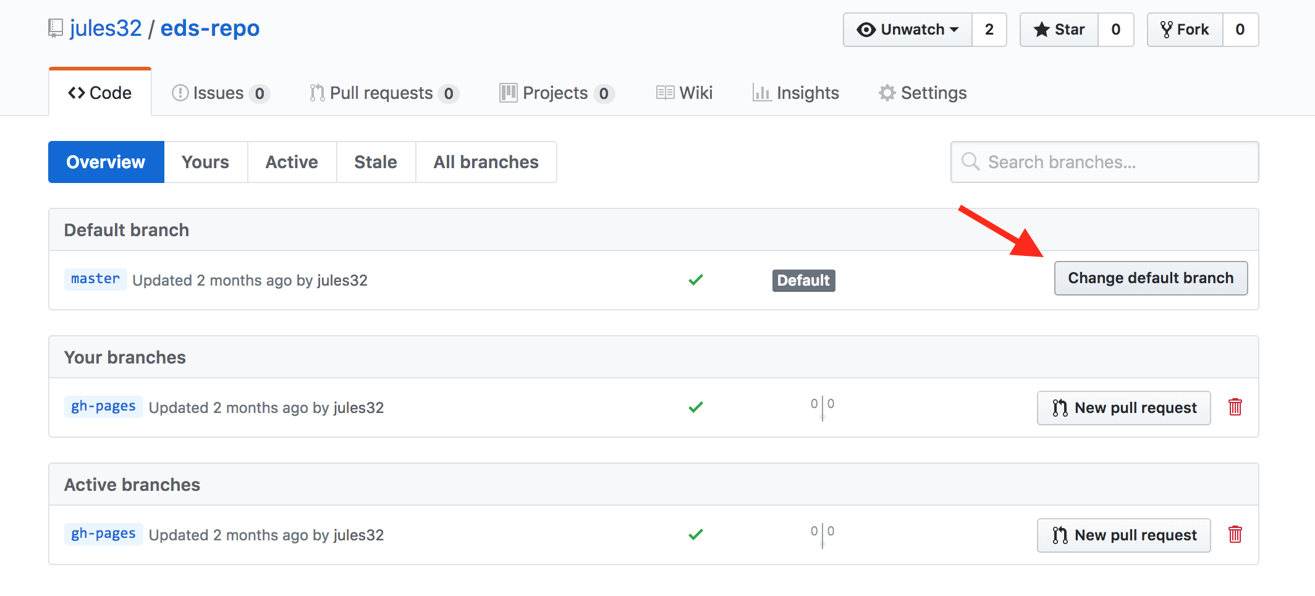Open the repository Settings tab
The width and height of the screenshot is (1315, 596).
point(923,93)
